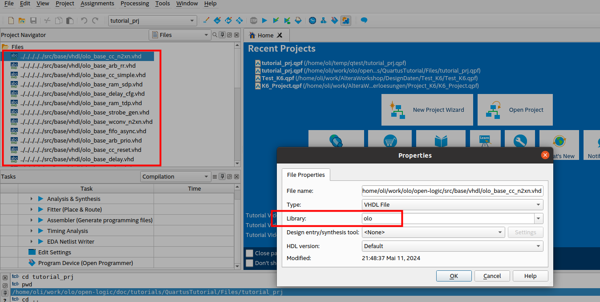The image size is (600, 302).
Task: Click the Save disk icon in toolbar
Action: click(x=33, y=20)
